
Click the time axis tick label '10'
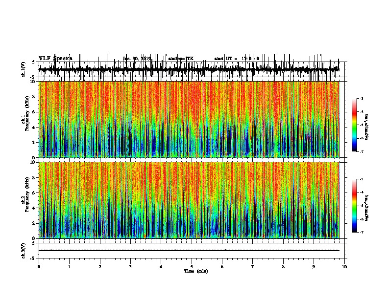click(x=344, y=267)
